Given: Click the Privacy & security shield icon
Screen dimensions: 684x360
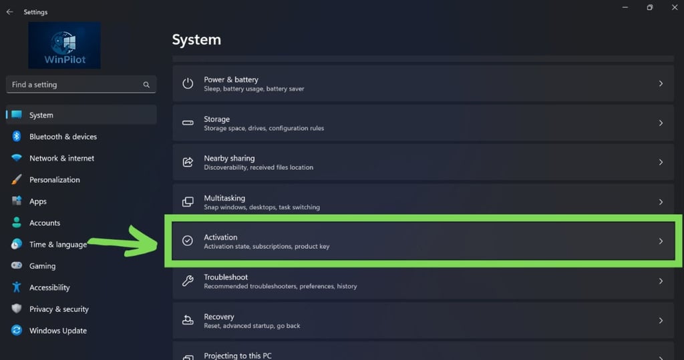Looking at the screenshot, I should (17, 309).
